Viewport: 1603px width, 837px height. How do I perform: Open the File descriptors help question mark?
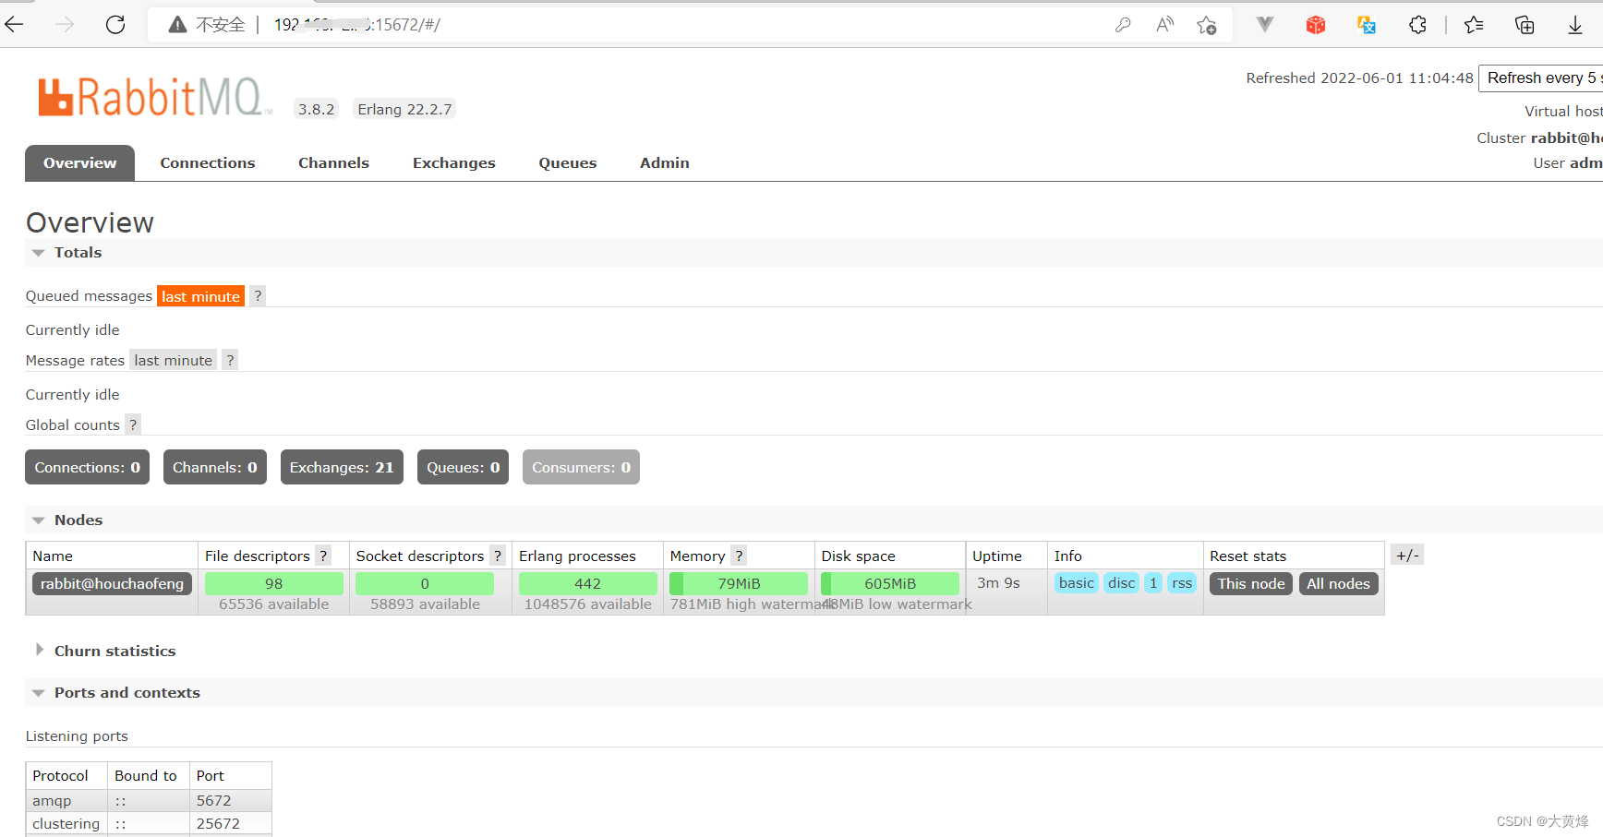click(x=323, y=556)
